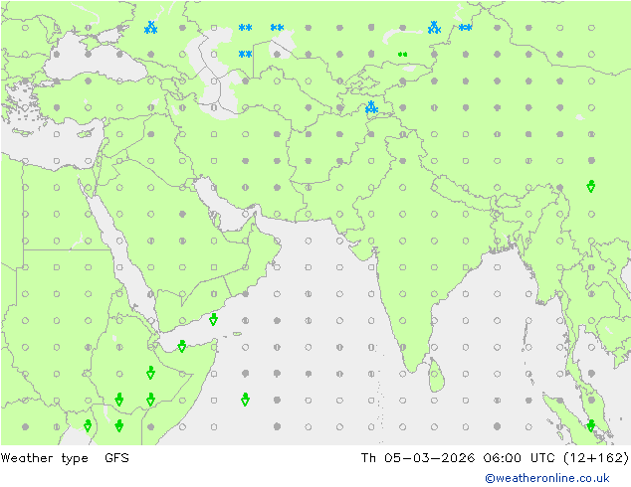Click the rain shower symbol near Lake Victoria
The image size is (631, 487).
(x=88, y=426)
